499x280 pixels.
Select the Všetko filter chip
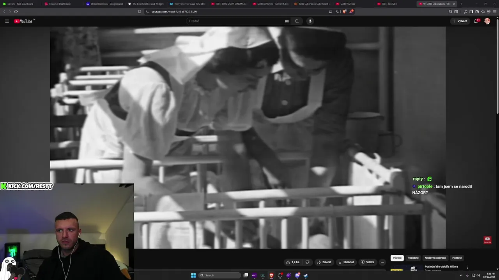point(397,258)
